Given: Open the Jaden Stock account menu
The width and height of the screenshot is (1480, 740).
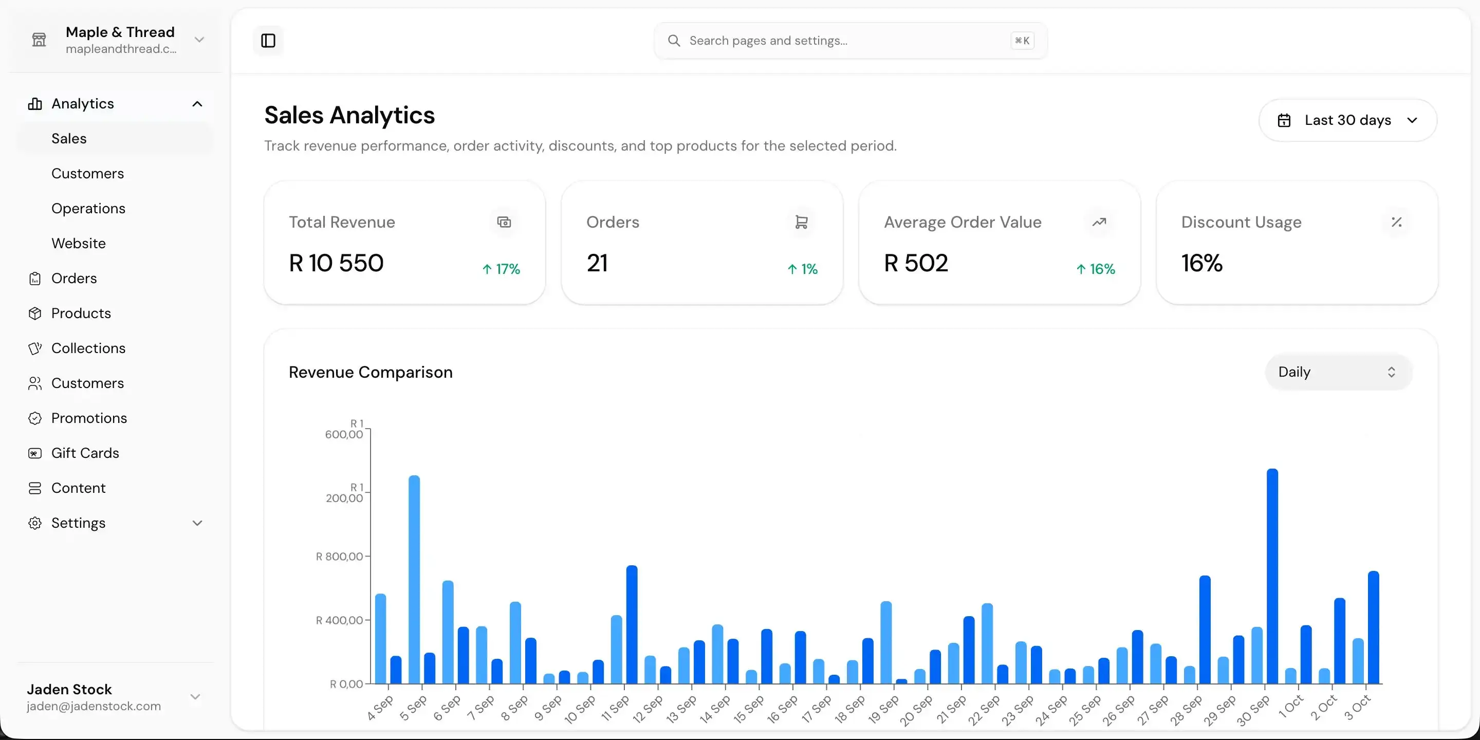Looking at the screenshot, I should coord(115,697).
